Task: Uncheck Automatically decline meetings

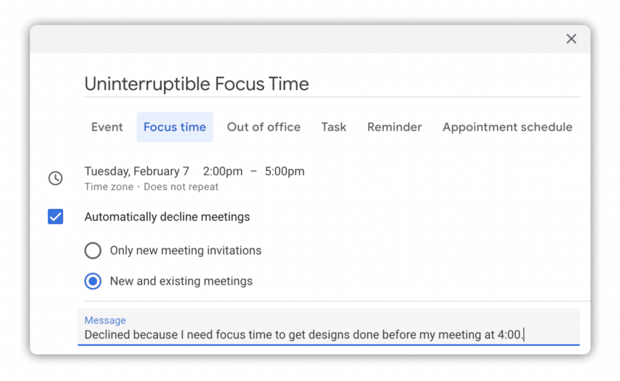Action: pos(55,216)
